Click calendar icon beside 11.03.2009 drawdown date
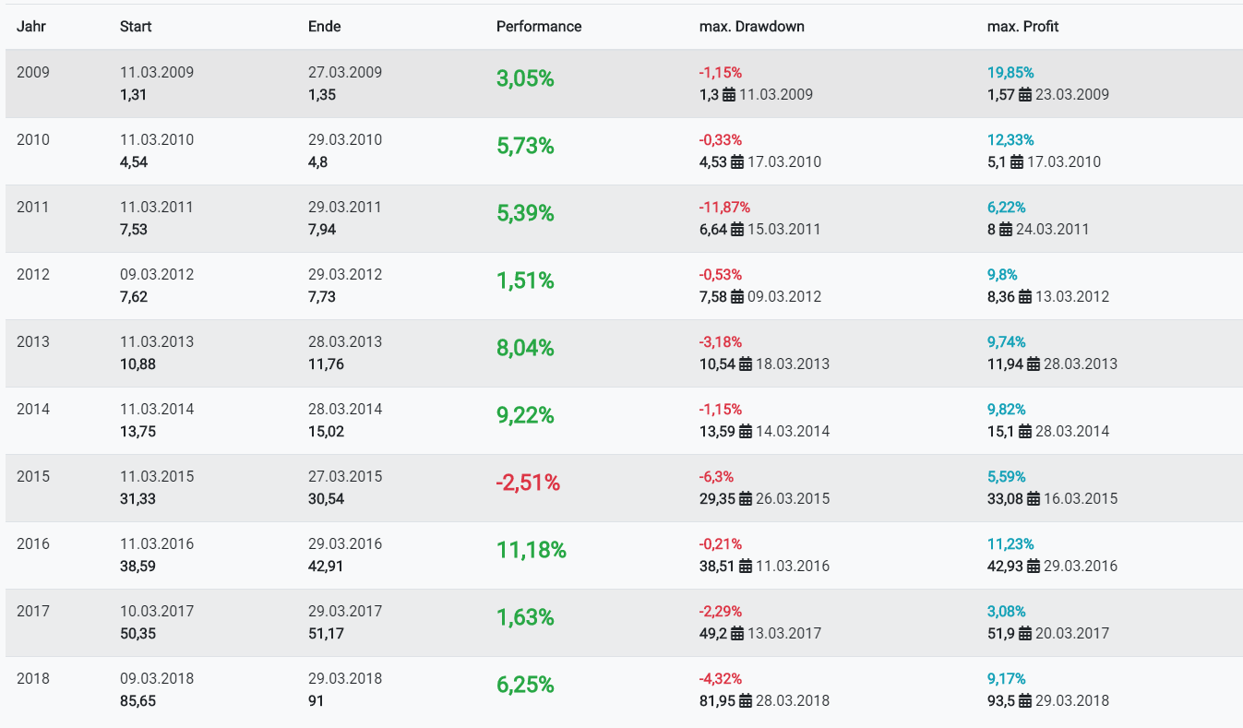The width and height of the screenshot is (1243, 728). point(728,95)
